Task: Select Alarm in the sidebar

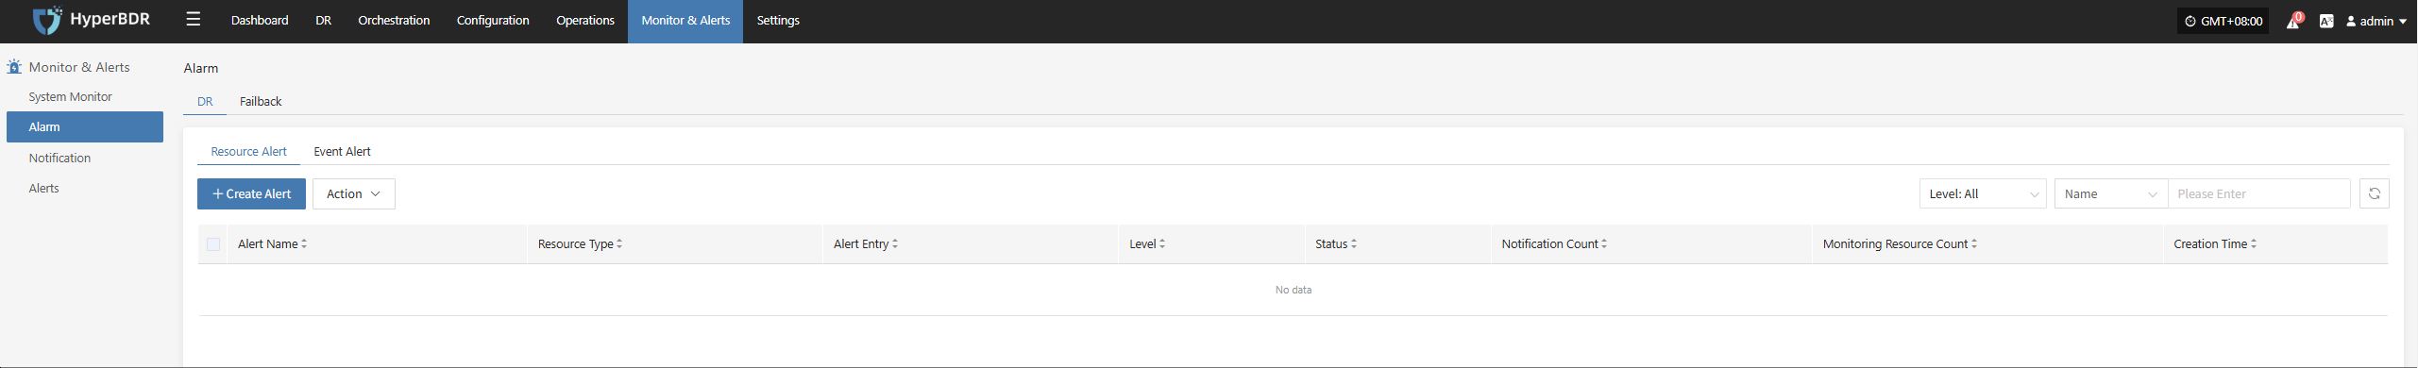Action: click(x=85, y=126)
